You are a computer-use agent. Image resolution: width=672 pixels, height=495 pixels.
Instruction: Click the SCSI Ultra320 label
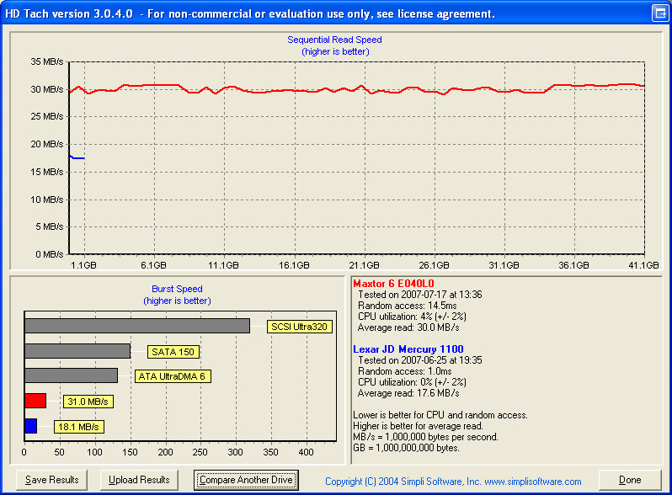click(299, 327)
